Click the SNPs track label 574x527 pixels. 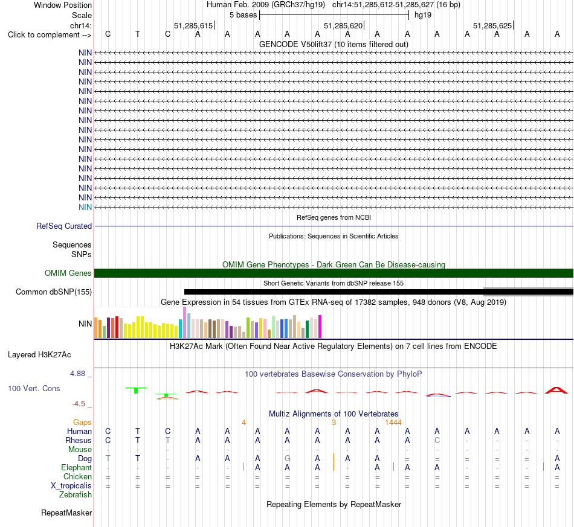tap(82, 254)
